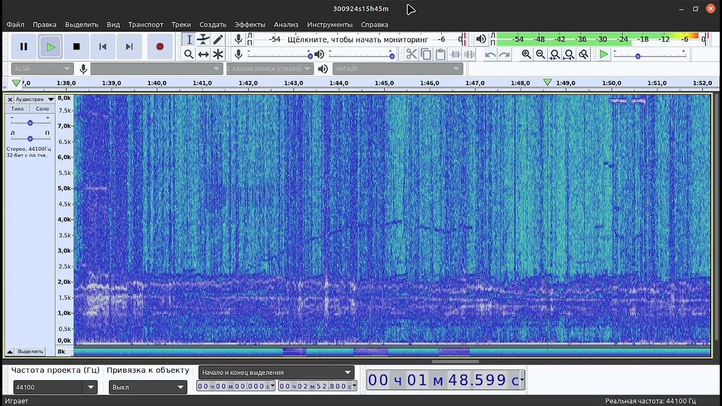This screenshot has height=406, width=722.
Task: Toggle the Тихо mute button
Action: [x=17, y=109]
